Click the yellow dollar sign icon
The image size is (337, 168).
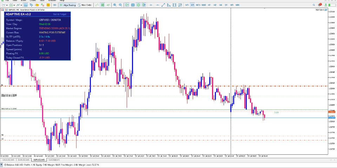48,5
